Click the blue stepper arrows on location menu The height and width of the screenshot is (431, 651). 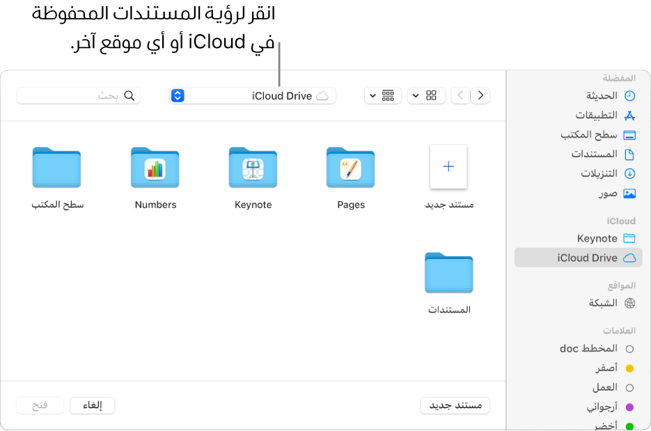178,96
